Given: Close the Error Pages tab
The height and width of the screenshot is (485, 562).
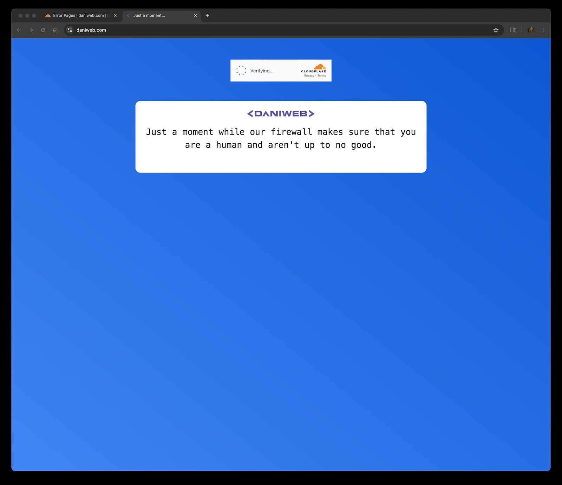Looking at the screenshot, I should click(115, 15).
